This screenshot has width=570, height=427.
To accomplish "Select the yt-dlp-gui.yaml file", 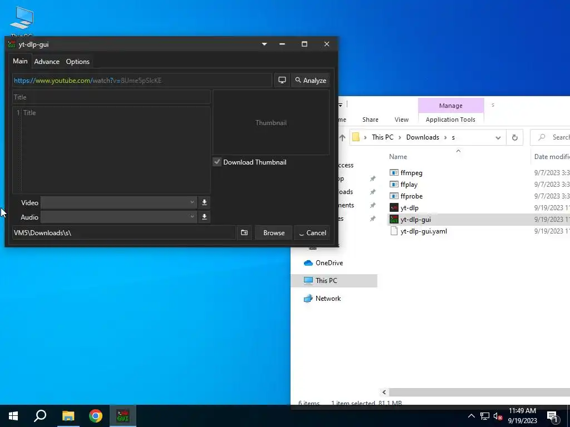I will pyautogui.click(x=424, y=231).
